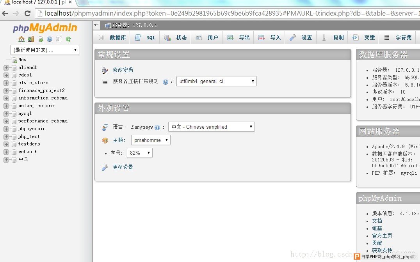This screenshot has width=420, height=262.
Task: Expand the finanace_project2 tree node
Action: tap(6, 91)
